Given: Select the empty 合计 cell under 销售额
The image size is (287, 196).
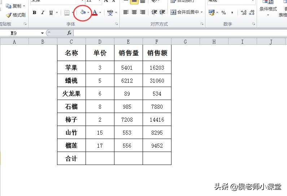Looking at the screenshot, I should (x=157, y=158).
